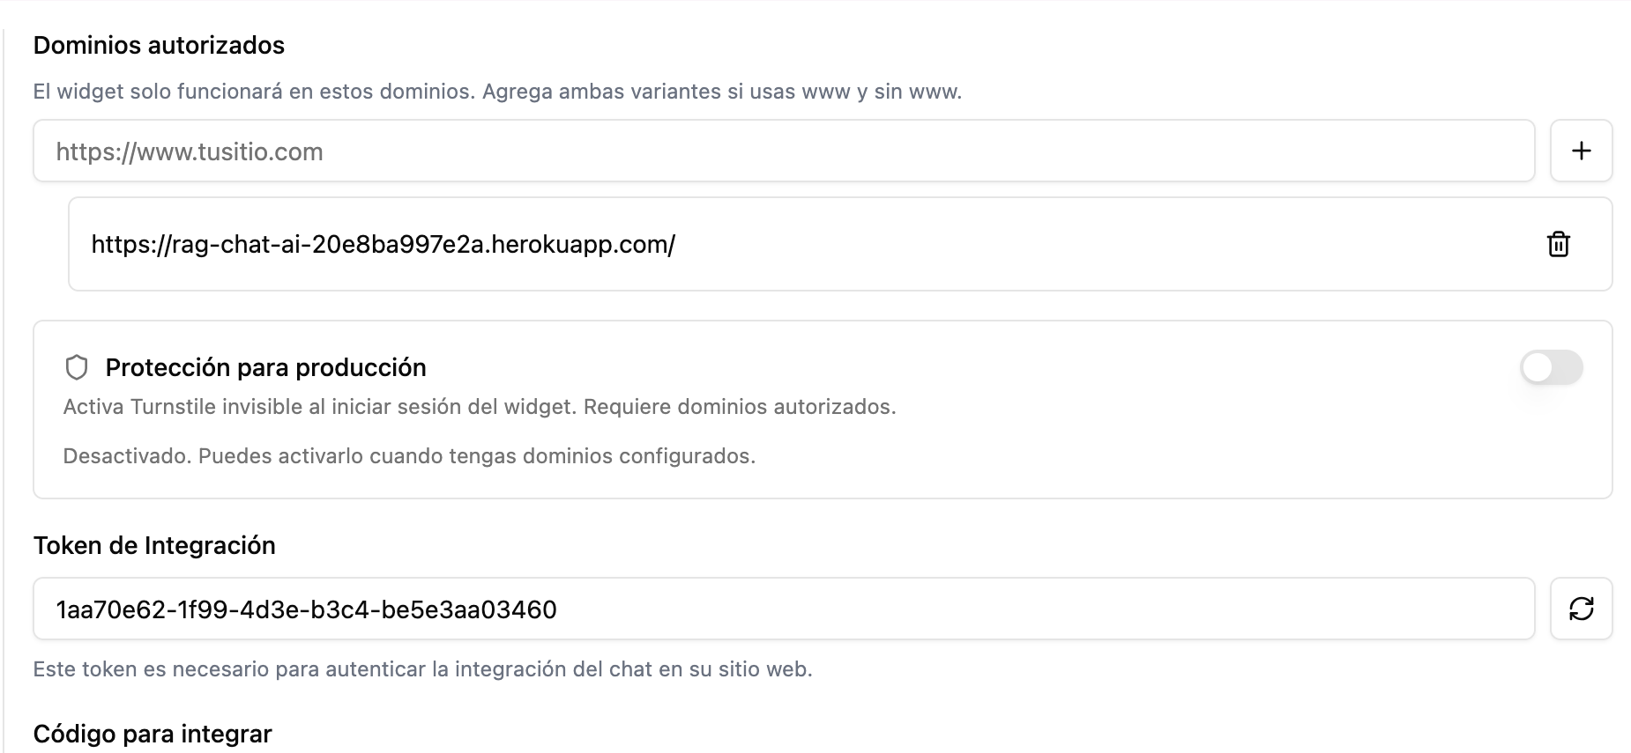The image size is (1631, 753).
Task: Click the 'Desactivado. Puedes activarlo' status text
Action: coord(409,456)
